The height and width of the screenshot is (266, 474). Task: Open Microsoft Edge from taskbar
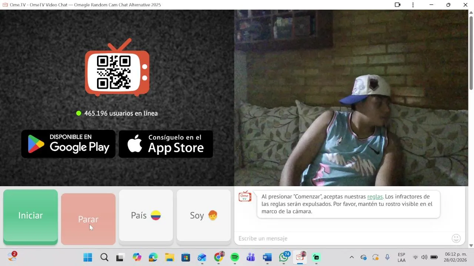point(153,258)
